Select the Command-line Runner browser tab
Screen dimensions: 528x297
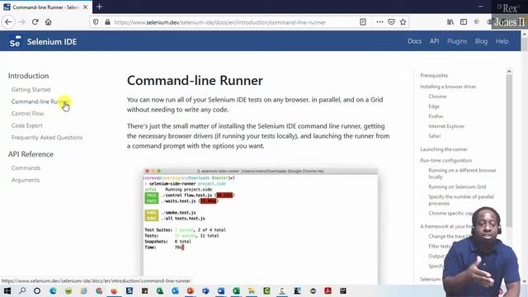46,7
